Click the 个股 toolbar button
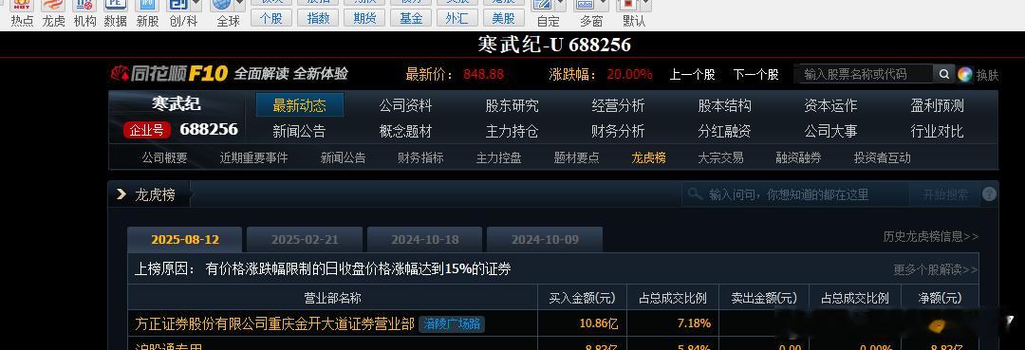1025x350 pixels. [271, 18]
